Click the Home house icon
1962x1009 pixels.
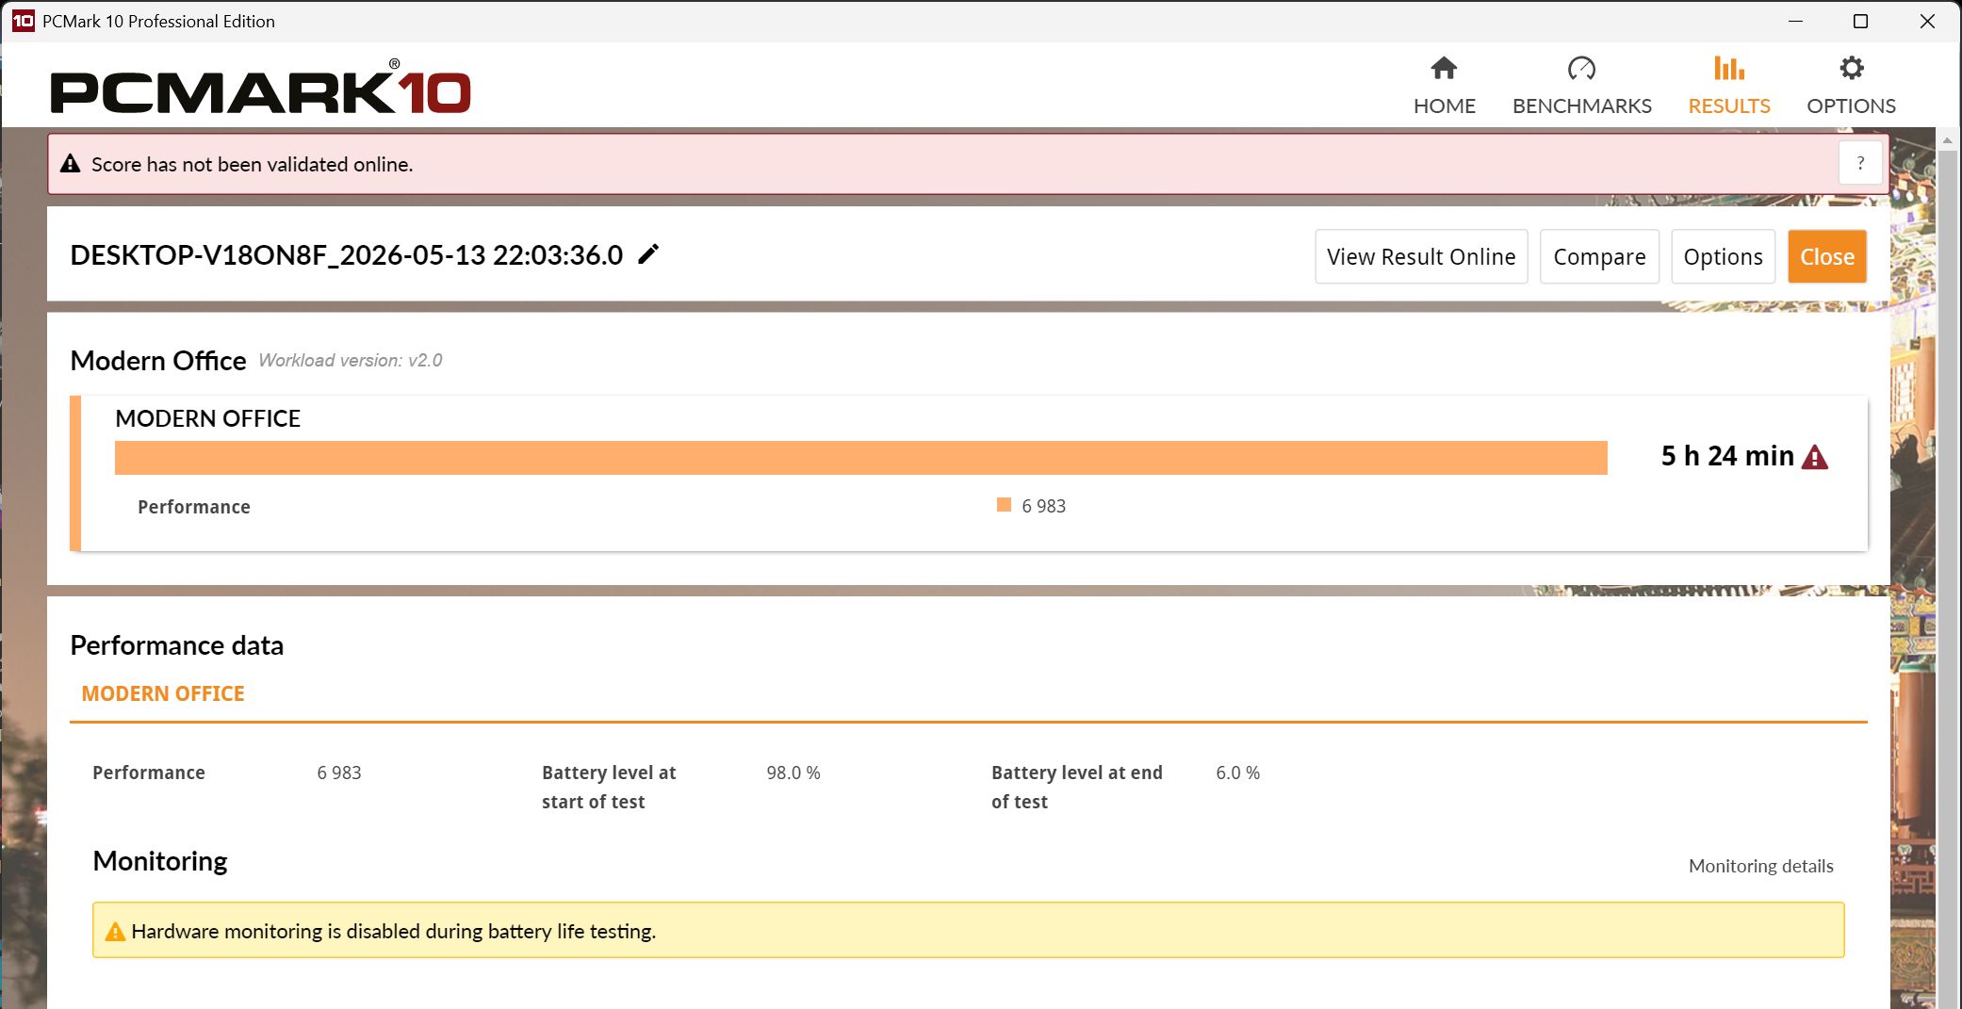1444,68
